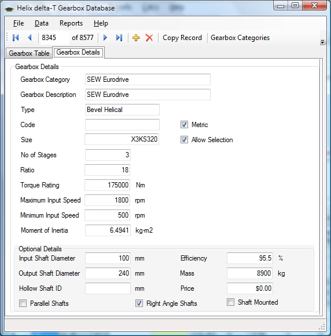Uncheck Right Angle Shafts checkbox
The height and width of the screenshot is (336, 331).
click(x=139, y=304)
